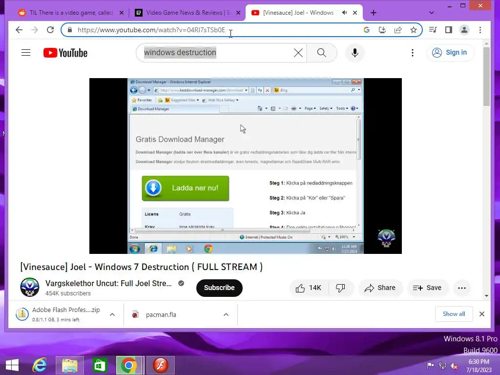Open the Windows Store taskbar icon

100,365
